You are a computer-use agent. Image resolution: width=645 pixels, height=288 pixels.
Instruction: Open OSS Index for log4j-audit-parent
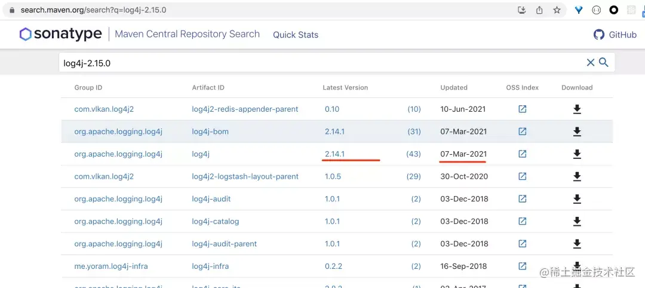coord(523,244)
